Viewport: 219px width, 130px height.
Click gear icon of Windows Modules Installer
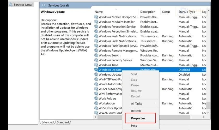click(96, 22)
